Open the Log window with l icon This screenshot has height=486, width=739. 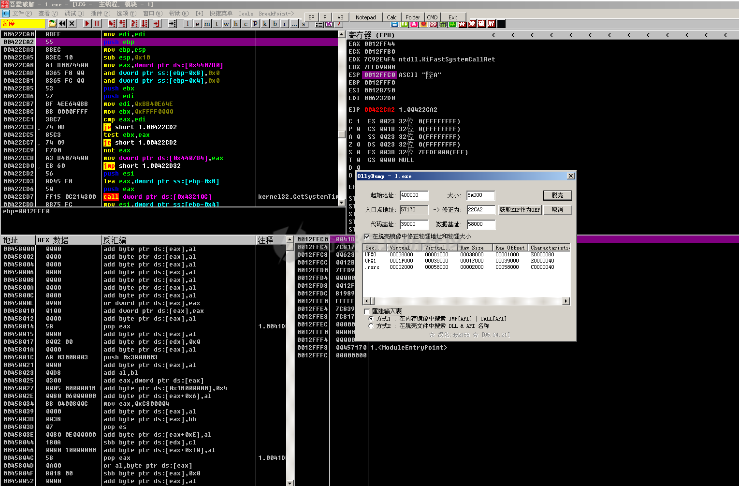point(188,23)
